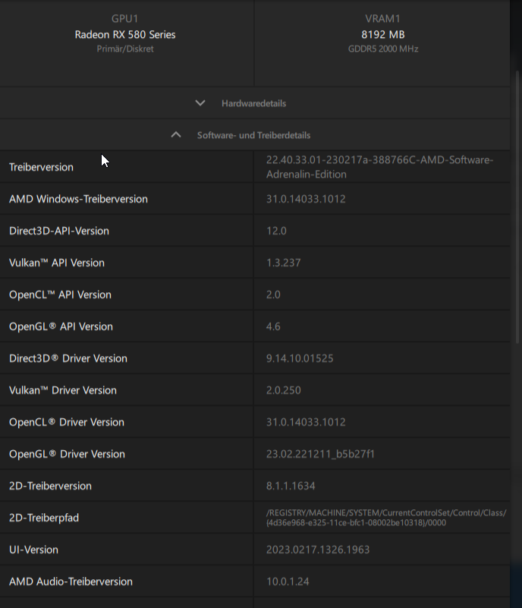Select the REGISTRY/MACHINE/SYSTEM driver path
The image size is (522, 608).
click(386, 518)
